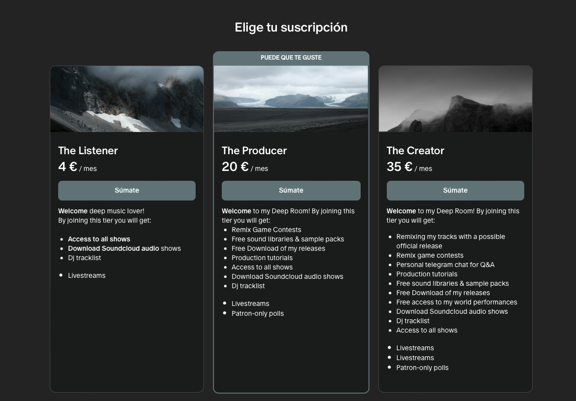Image resolution: width=576 pixels, height=401 pixels.
Task: Click The Creator foggy cliff image
Action: tap(455, 99)
